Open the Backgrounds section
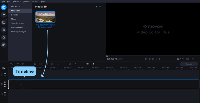 [20, 27]
